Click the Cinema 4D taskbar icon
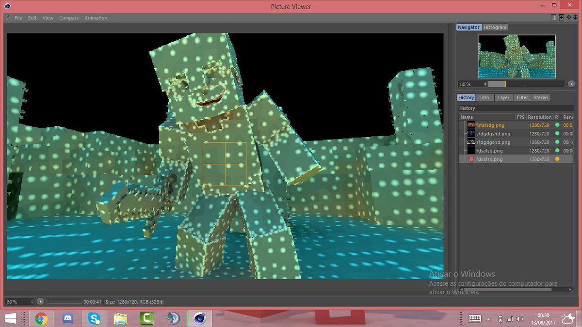582x327 pixels. [199, 318]
